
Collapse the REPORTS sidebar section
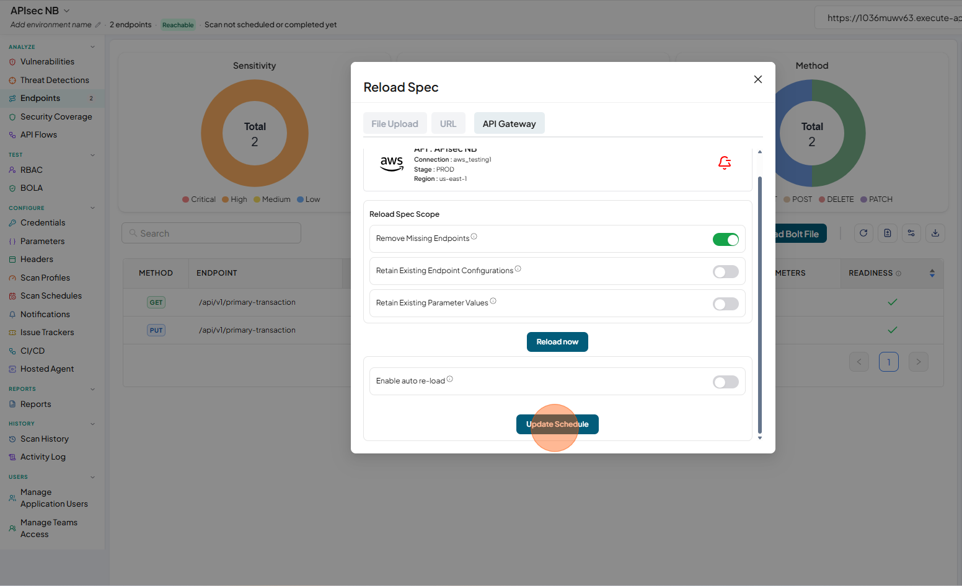click(93, 389)
